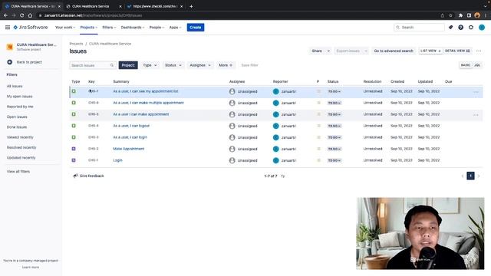The width and height of the screenshot is (491, 276).
Task: Open the Projects breadcrumb link
Action: click(76, 44)
